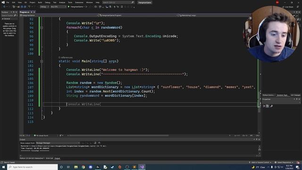Open Cortana from the taskbar
Image resolution: width=302 pixels, height=170 pixels.
pyautogui.click(x=61, y=167)
